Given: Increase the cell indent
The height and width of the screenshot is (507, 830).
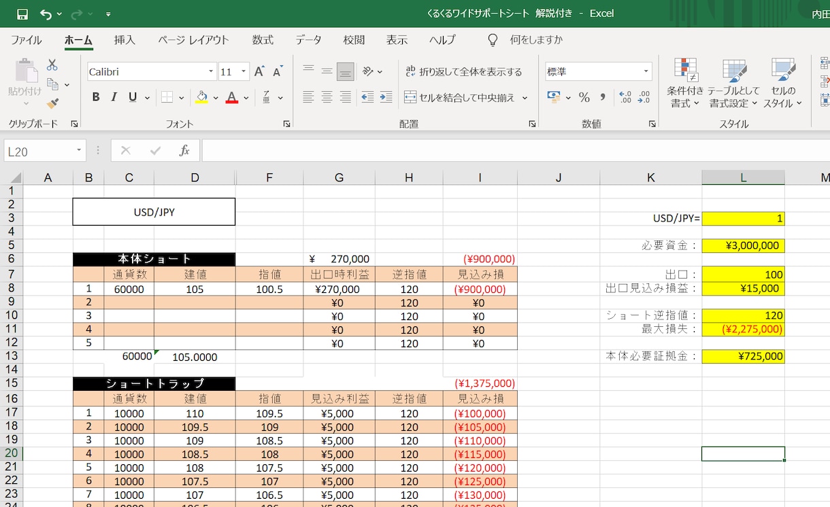Looking at the screenshot, I should (386, 97).
